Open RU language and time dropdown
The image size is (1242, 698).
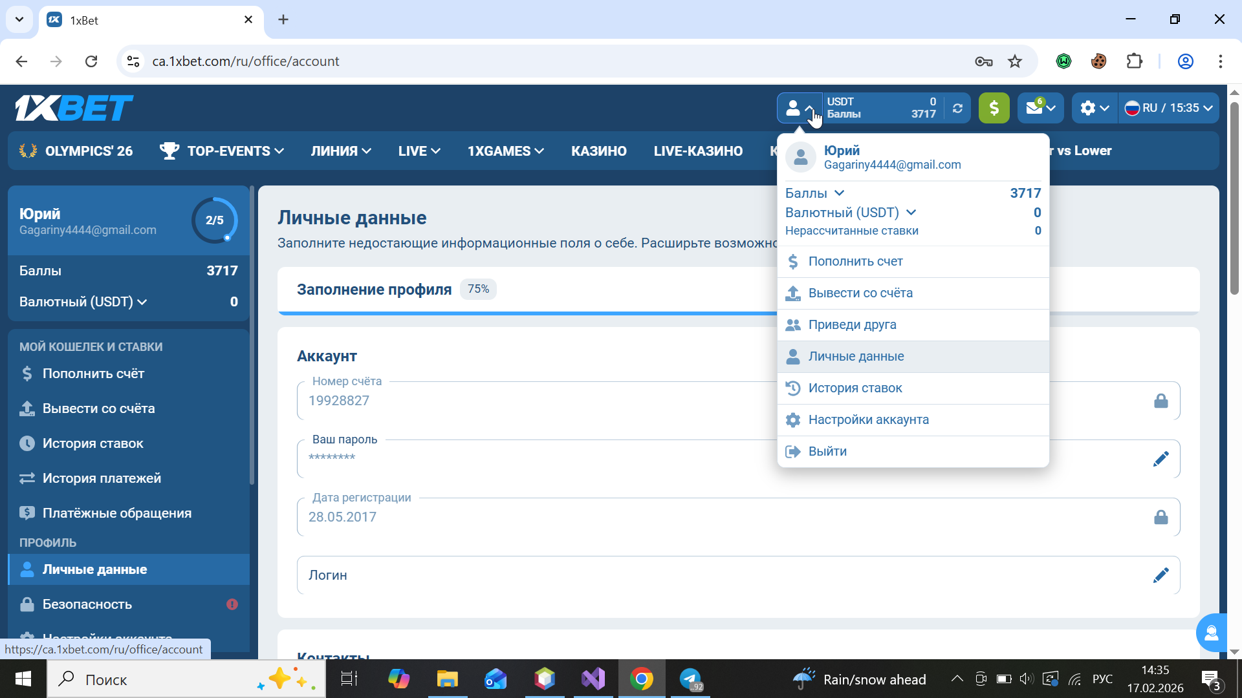[1168, 108]
